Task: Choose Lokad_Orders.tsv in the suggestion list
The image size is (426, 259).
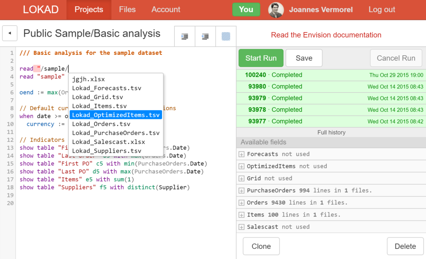Action: tap(101, 124)
